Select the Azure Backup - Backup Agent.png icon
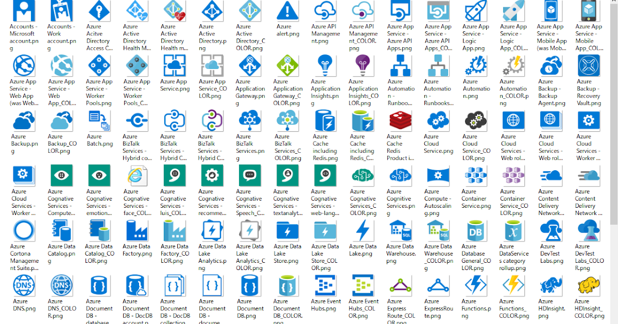Image resolution: width=618 pixels, height=324 pixels. point(551,65)
